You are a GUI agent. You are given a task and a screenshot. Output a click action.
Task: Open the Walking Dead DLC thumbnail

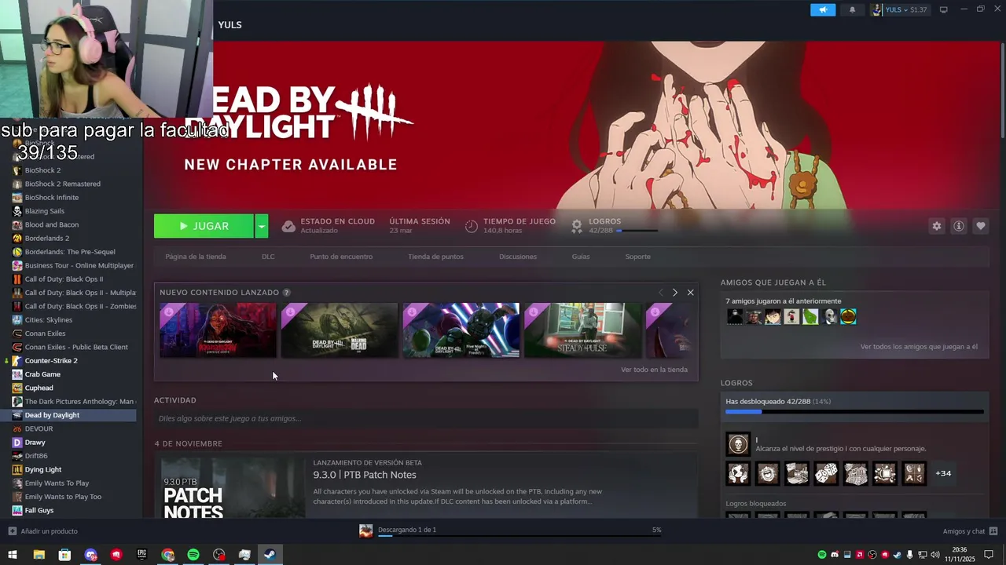click(x=340, y=330)
